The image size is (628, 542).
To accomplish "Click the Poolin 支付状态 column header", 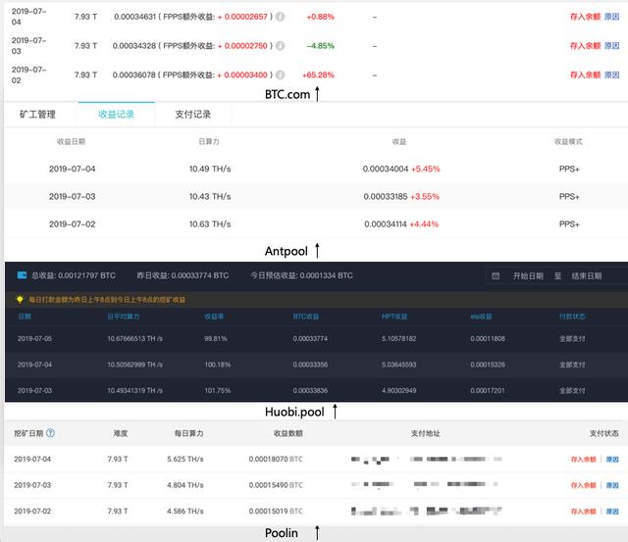I will tap(604, 433).
